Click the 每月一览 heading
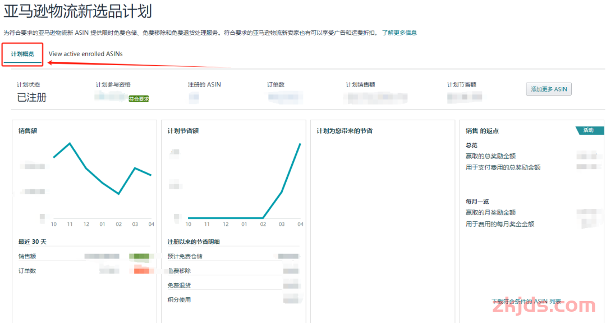This screenshot has width=606, height=323. pyautogui.click(x=478, y=202)
